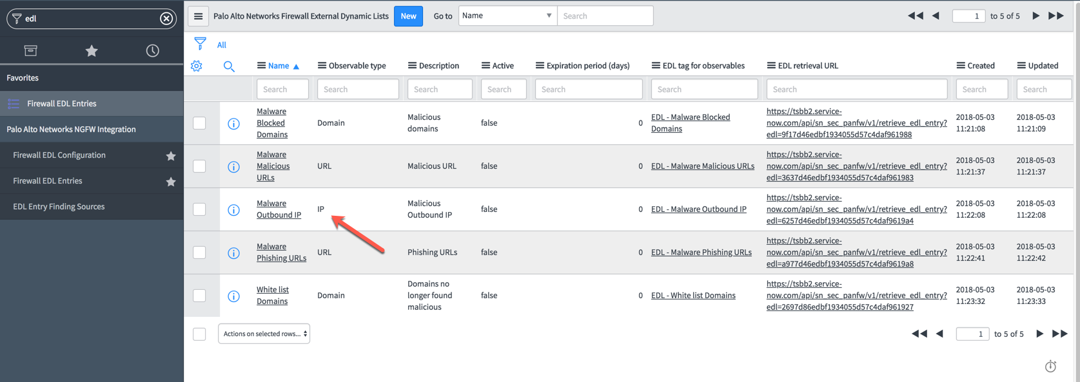Image resolution: width=1080 pixels, height=382 pixels.
Task: Go to last page at top
Action: pos(1056,15)
